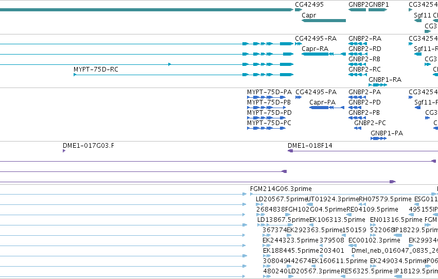Click the UT01924.3prime EST label
Screen dimensions: 438x279
tap(332, 199)
